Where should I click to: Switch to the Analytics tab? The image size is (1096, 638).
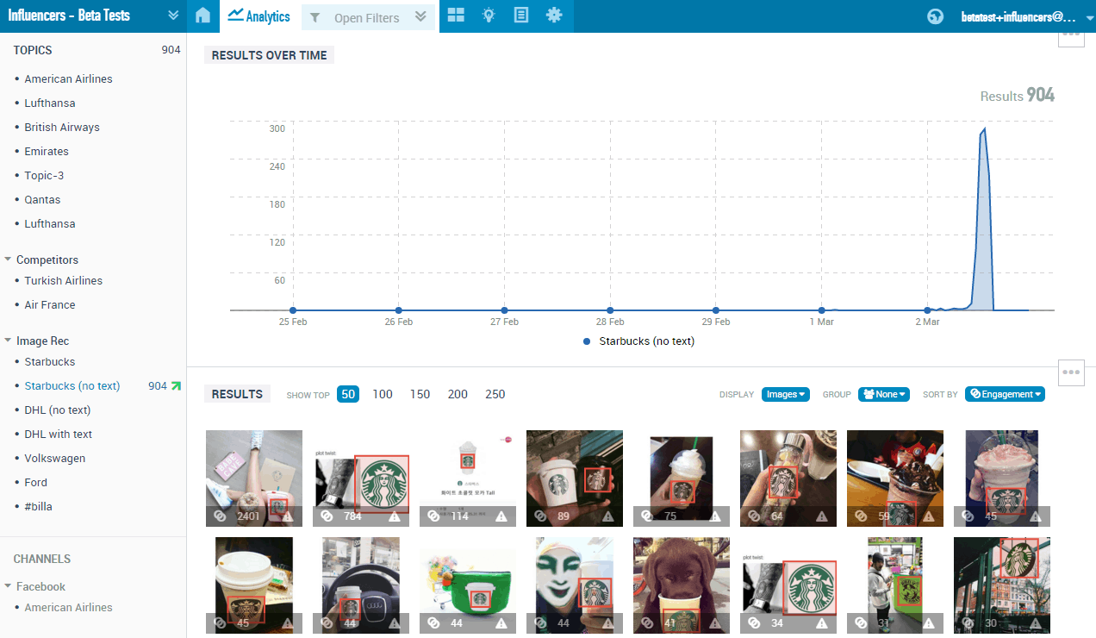coord(259,16)
